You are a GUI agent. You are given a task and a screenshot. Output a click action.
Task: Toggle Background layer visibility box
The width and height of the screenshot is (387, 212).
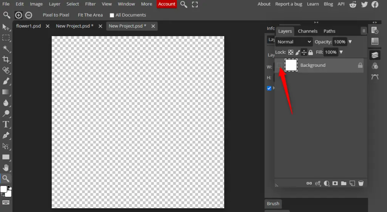point(279,65)
